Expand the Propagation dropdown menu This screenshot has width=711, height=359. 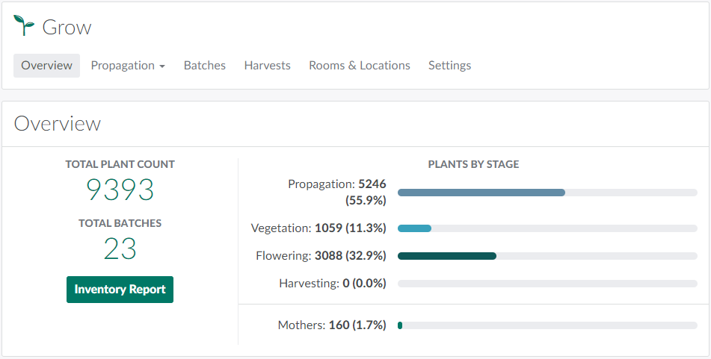[x=127, y=66]
